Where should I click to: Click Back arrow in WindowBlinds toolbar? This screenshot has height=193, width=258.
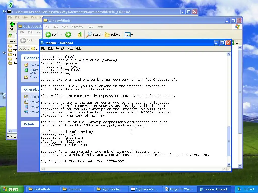point(52,35)
